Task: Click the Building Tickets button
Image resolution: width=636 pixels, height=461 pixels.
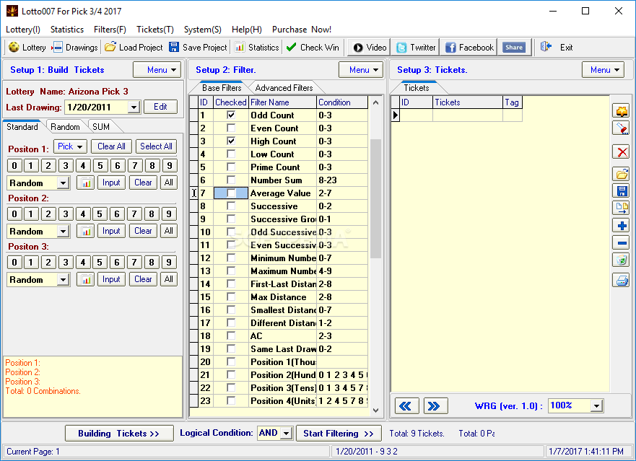Action: (119, 434)
